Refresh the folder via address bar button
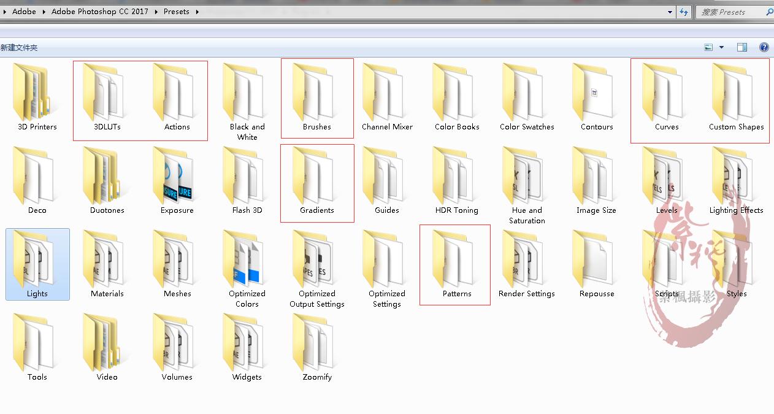774x414 pixels. pyautogui.click(x=684, y=12)
